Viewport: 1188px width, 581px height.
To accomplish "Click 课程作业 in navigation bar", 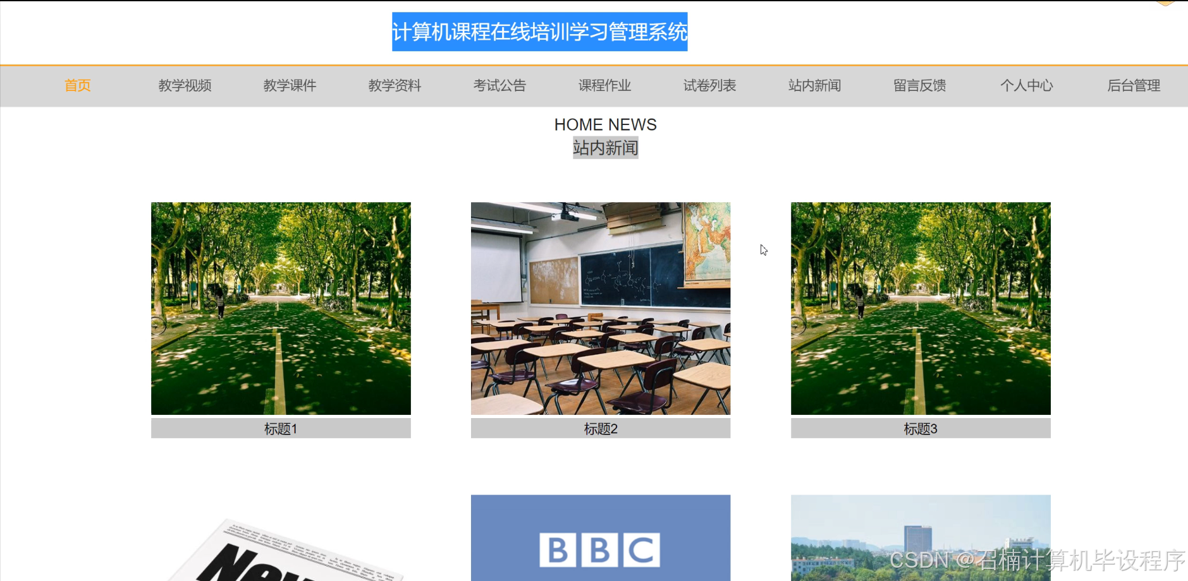I will tap(604, 85).
